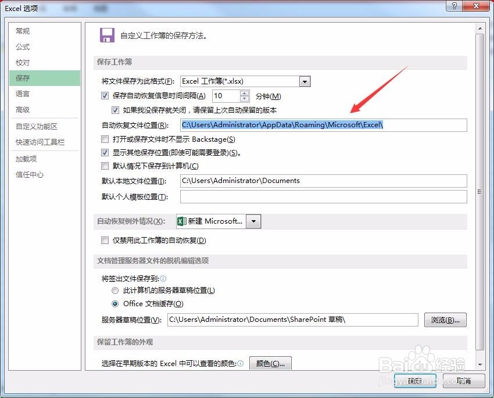Select Office 文档缓存 radio button
This screenshot has width=494, height=398.
click(x=115, y=304)
